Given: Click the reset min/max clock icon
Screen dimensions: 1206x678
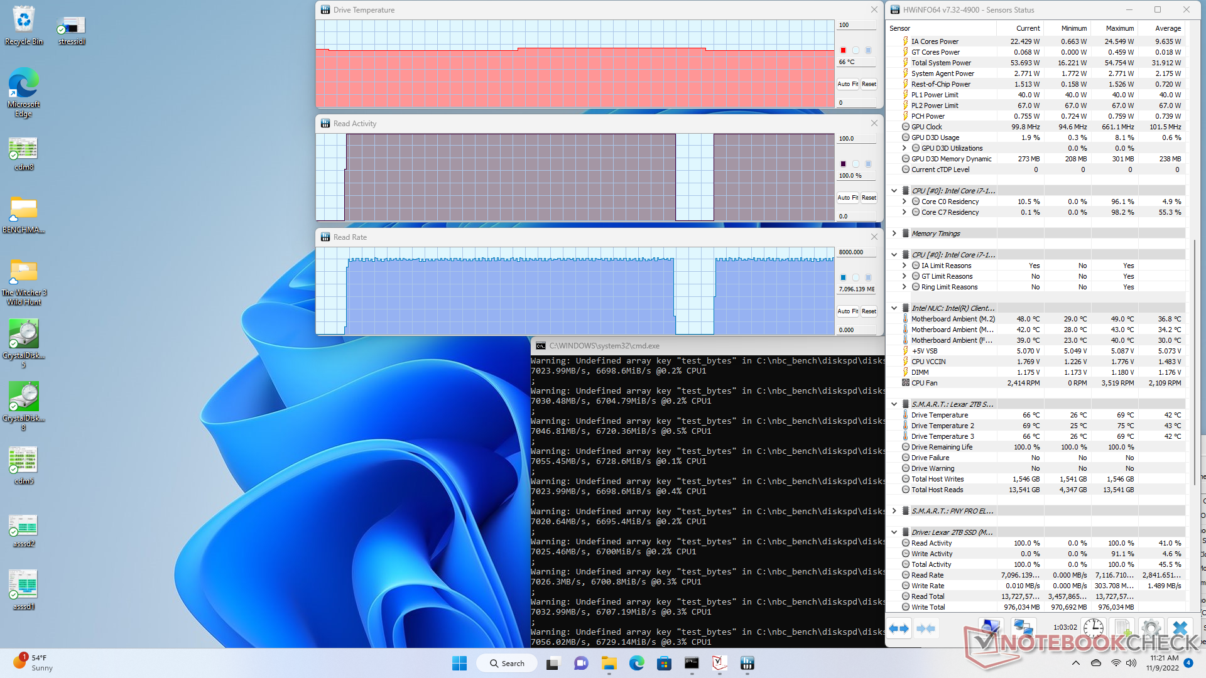Looking at the screenshot, I should point(1093,628).
